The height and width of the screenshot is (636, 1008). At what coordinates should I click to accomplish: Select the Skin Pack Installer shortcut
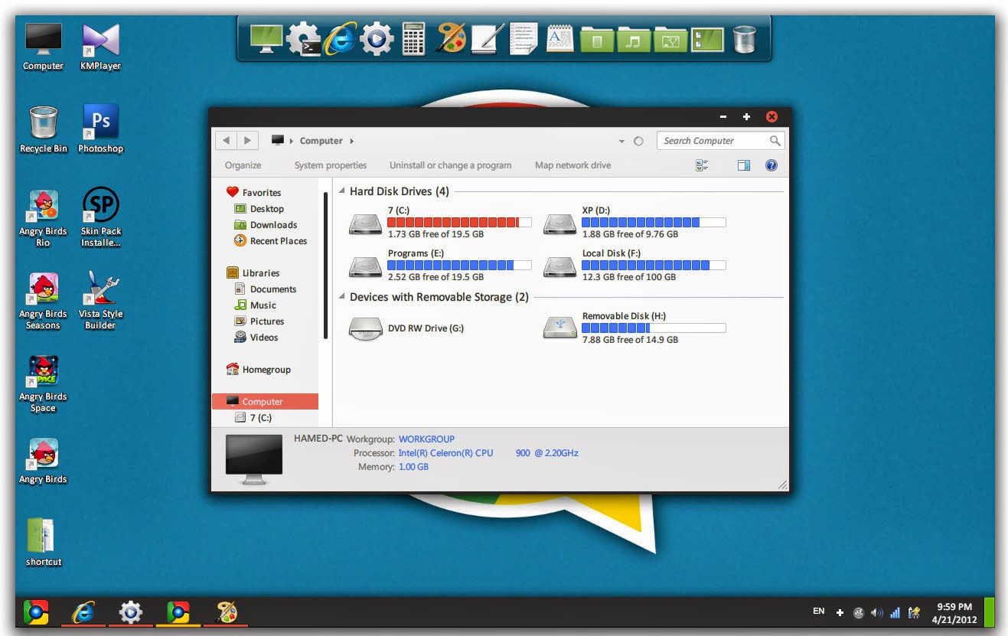(100, 217)
